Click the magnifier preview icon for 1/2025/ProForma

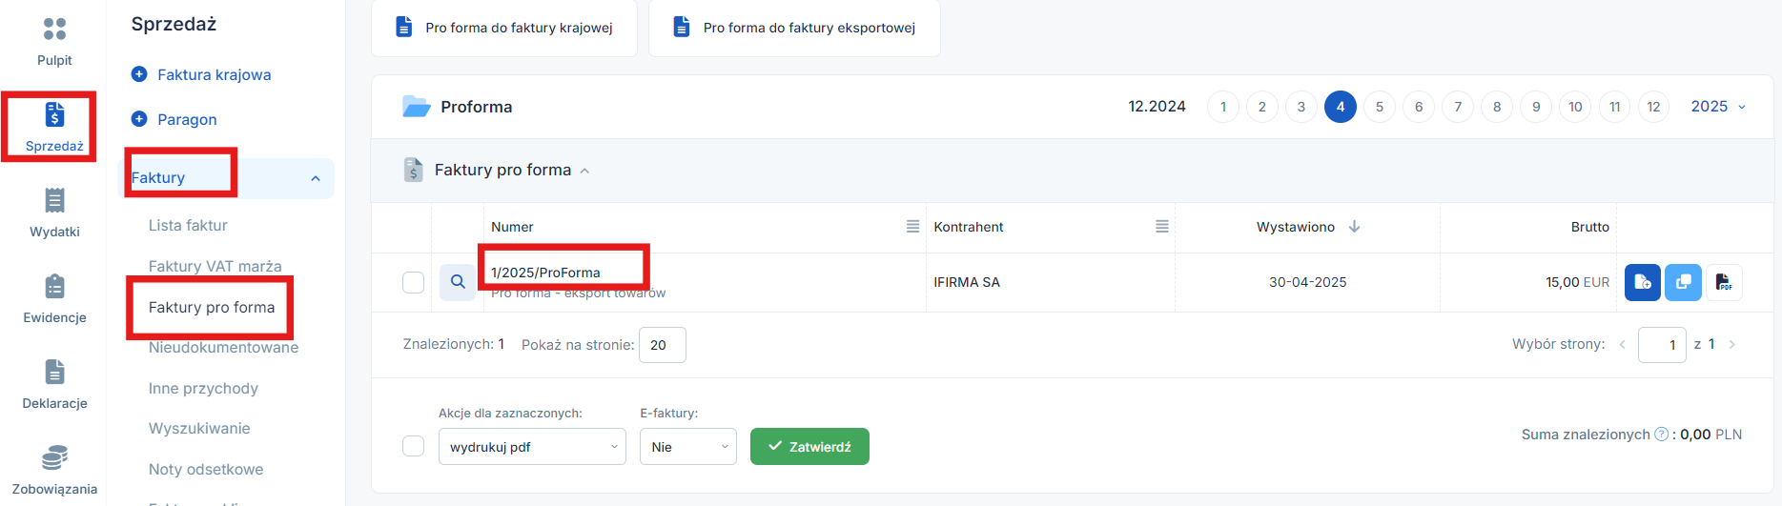[x=458, y=282]
